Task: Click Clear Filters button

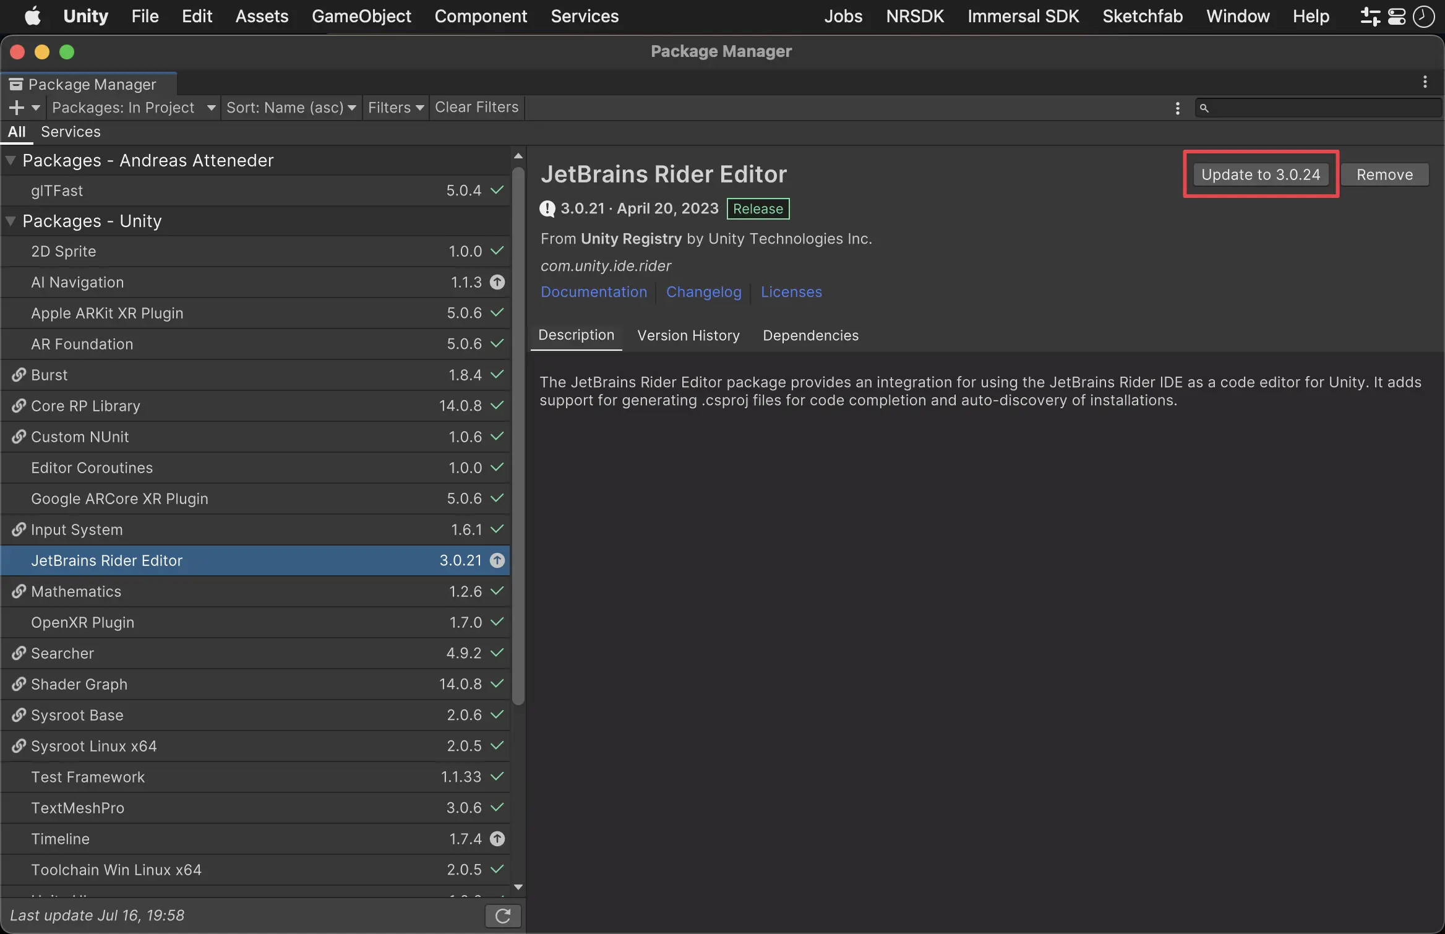Action: [x=476, y=108]
